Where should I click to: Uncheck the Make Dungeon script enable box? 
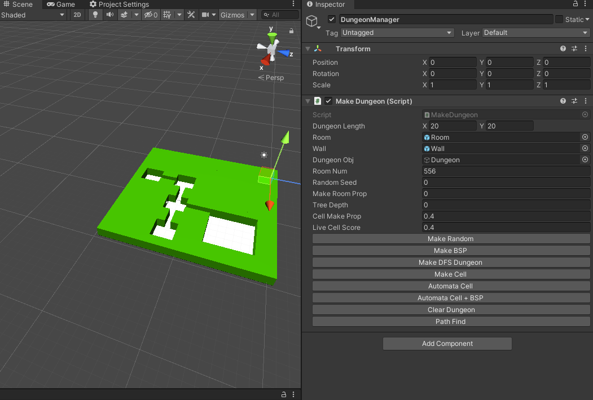328,101
